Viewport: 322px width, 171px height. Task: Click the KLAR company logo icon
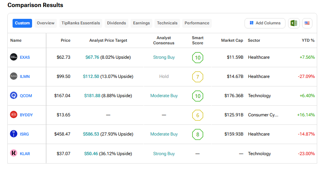[x=14, y=153]
